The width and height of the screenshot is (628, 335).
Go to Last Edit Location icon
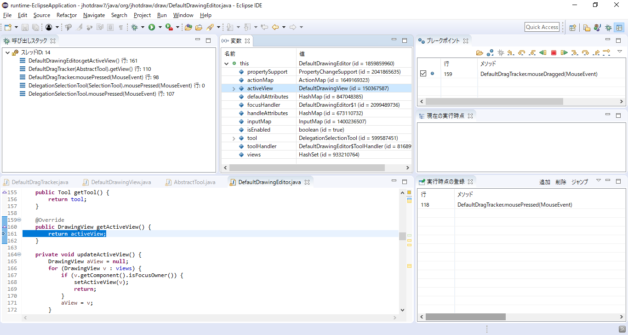tap(264, 27)
